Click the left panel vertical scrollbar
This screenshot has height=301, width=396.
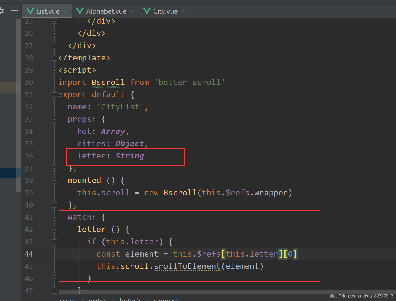pyautogui.click(x=19, y=105)
